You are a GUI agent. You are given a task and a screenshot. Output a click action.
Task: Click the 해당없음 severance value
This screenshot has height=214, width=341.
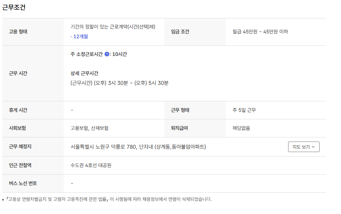pyautogui.click(x=241, y=128)
